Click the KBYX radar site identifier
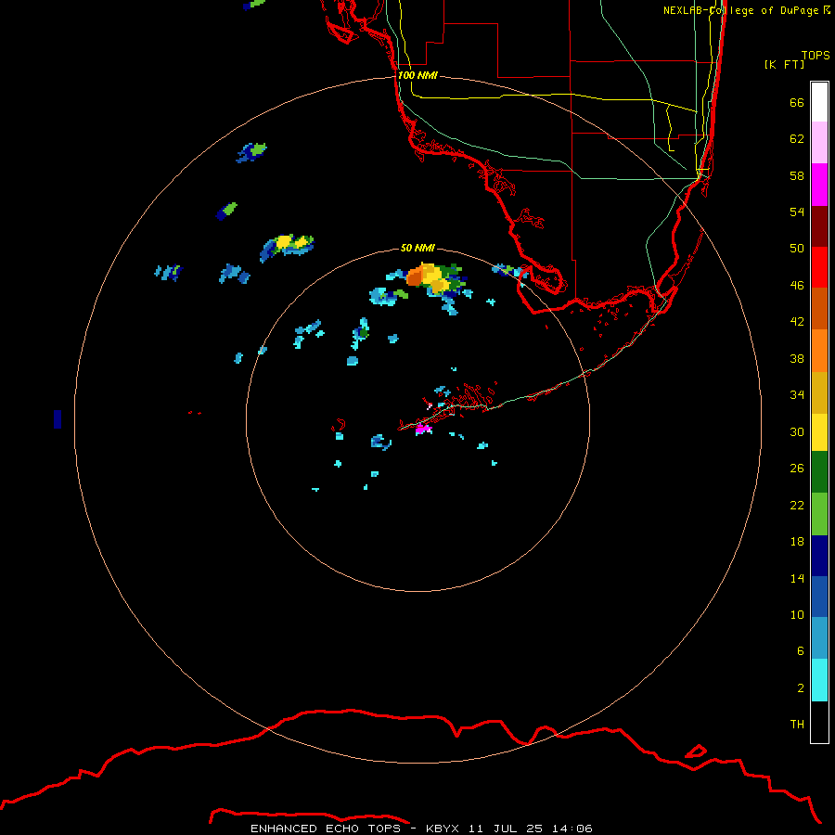Image resolution: width=835 pixels, height=835 pixels. (442, 829)
